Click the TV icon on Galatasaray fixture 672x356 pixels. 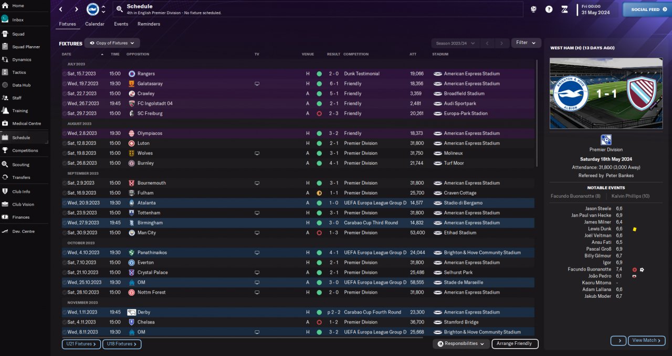pos(257,83)
